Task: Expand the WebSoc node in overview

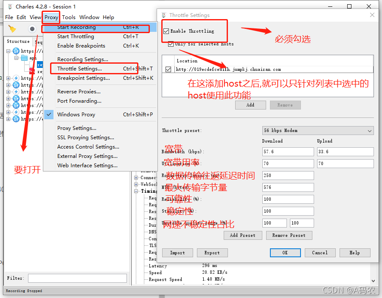Action: [136, 185]
